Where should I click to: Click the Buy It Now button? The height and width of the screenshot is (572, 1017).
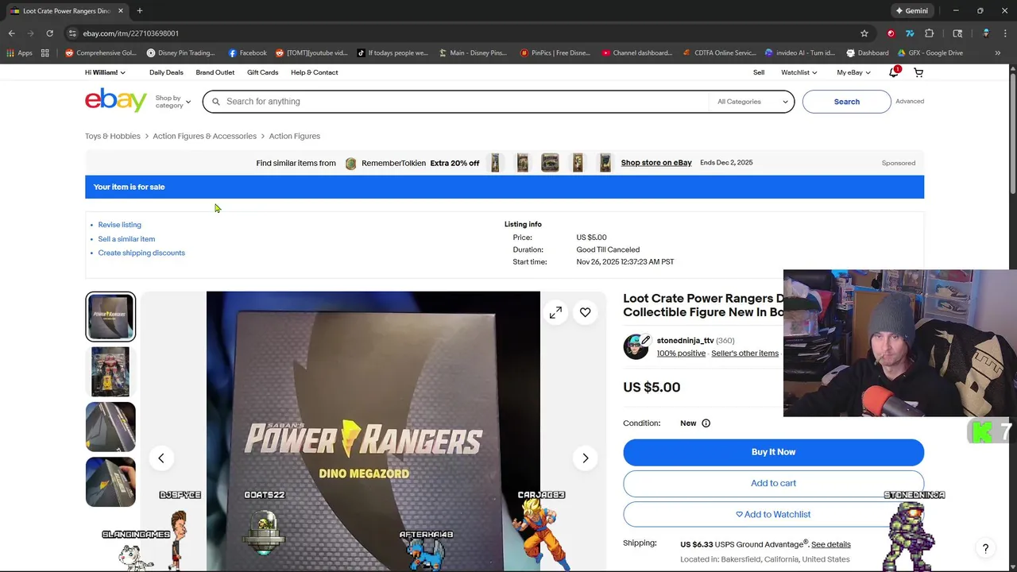(773, 452)
